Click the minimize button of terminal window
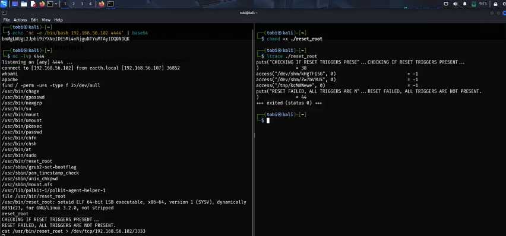The image size is (506, 236). point(492,13)
